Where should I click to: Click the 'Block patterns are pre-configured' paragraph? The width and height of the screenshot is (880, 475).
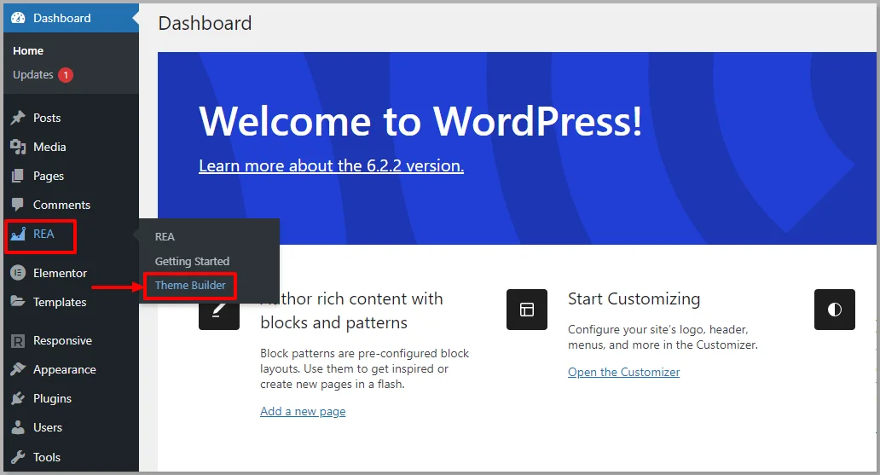pos(365,369)
